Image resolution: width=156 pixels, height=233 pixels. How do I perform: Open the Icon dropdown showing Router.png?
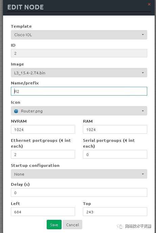pyautogui.click(x=79, y=111)
